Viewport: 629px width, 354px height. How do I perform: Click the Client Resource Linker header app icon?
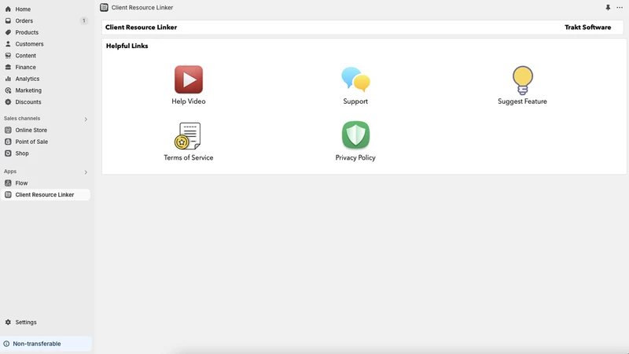click(104, 8)
